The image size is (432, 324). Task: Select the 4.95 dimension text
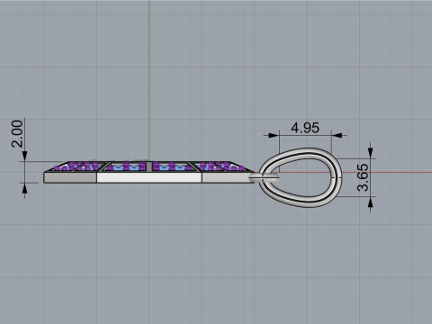click(305, 128)
